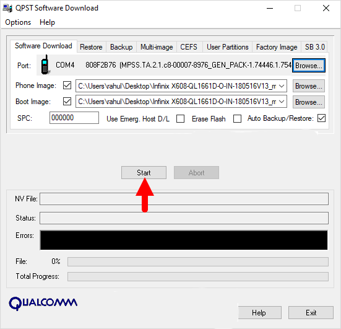Image resolution: width=341 pixels, height=329 pixels.
Task: Open the Help menu in menu bar
Action: coord(47,22)
